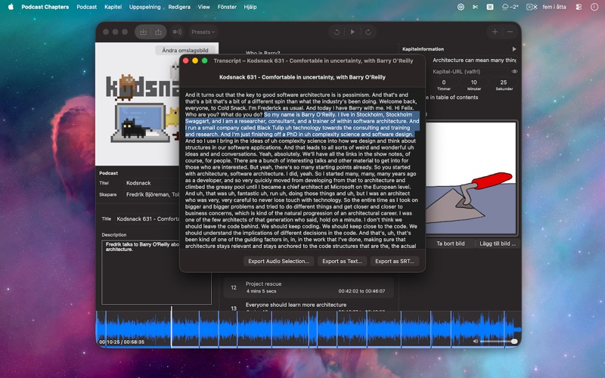
Task: Zoom the Transcript window with green button
Action: [x=204, y=60]
